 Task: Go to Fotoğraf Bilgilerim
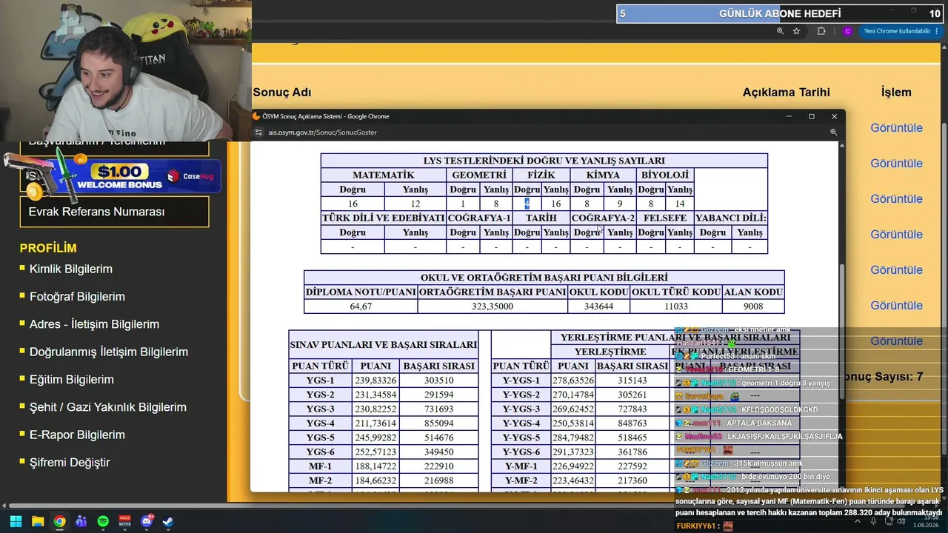[x=77, y=296]
